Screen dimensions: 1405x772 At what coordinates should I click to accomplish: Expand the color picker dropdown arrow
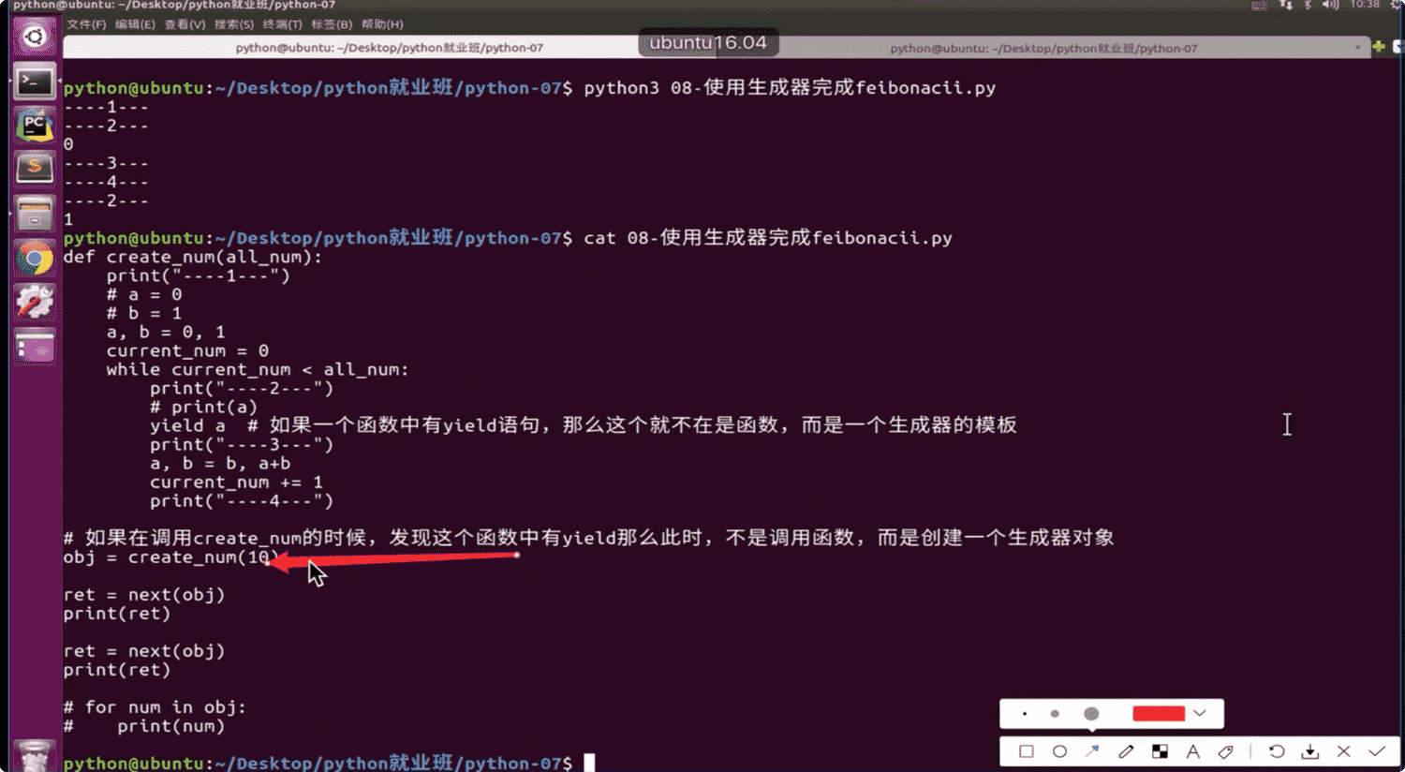point(1200,714)
